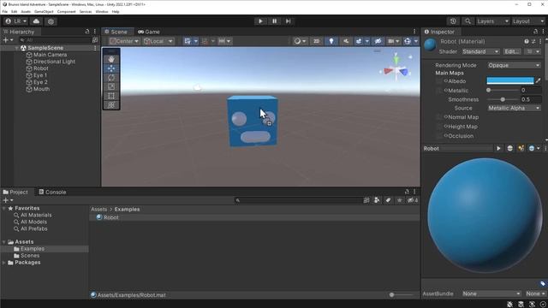Select the Scale tool

click(111, 86)
